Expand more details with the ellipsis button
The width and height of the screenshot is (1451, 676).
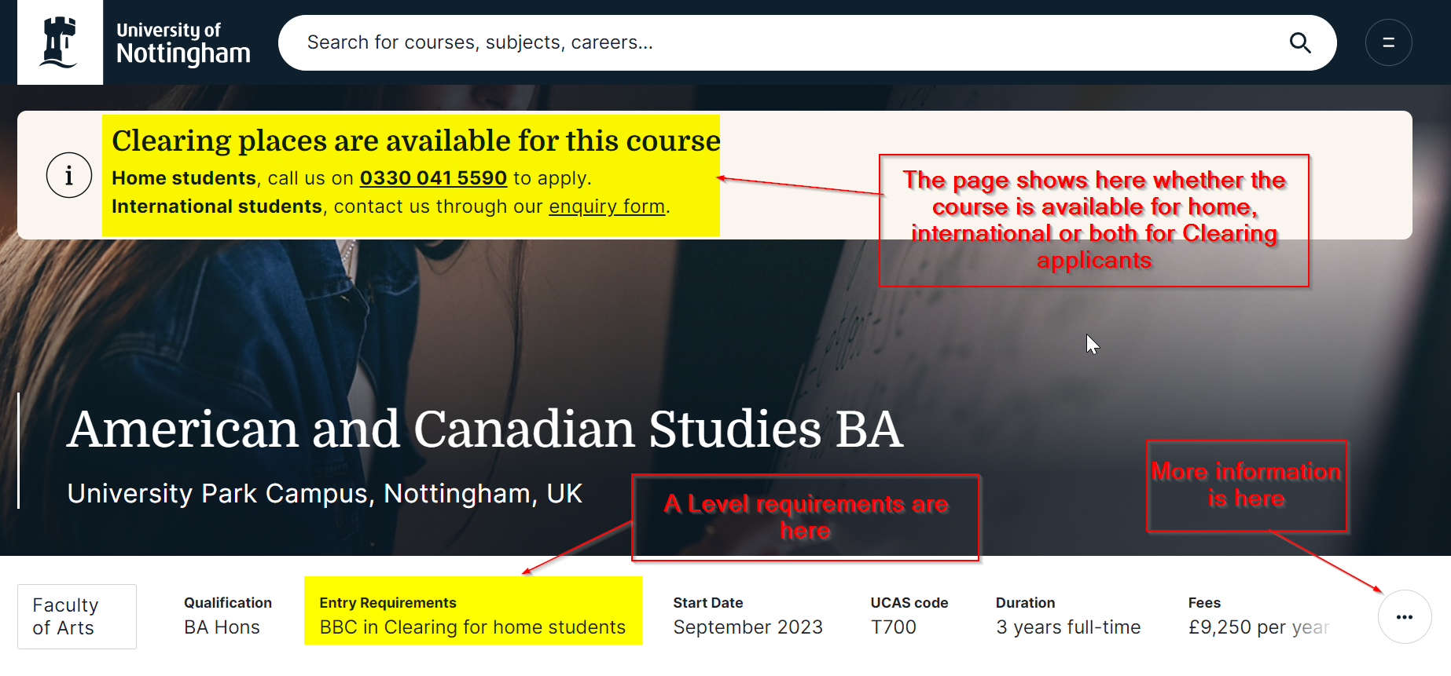coord(1404,617)
